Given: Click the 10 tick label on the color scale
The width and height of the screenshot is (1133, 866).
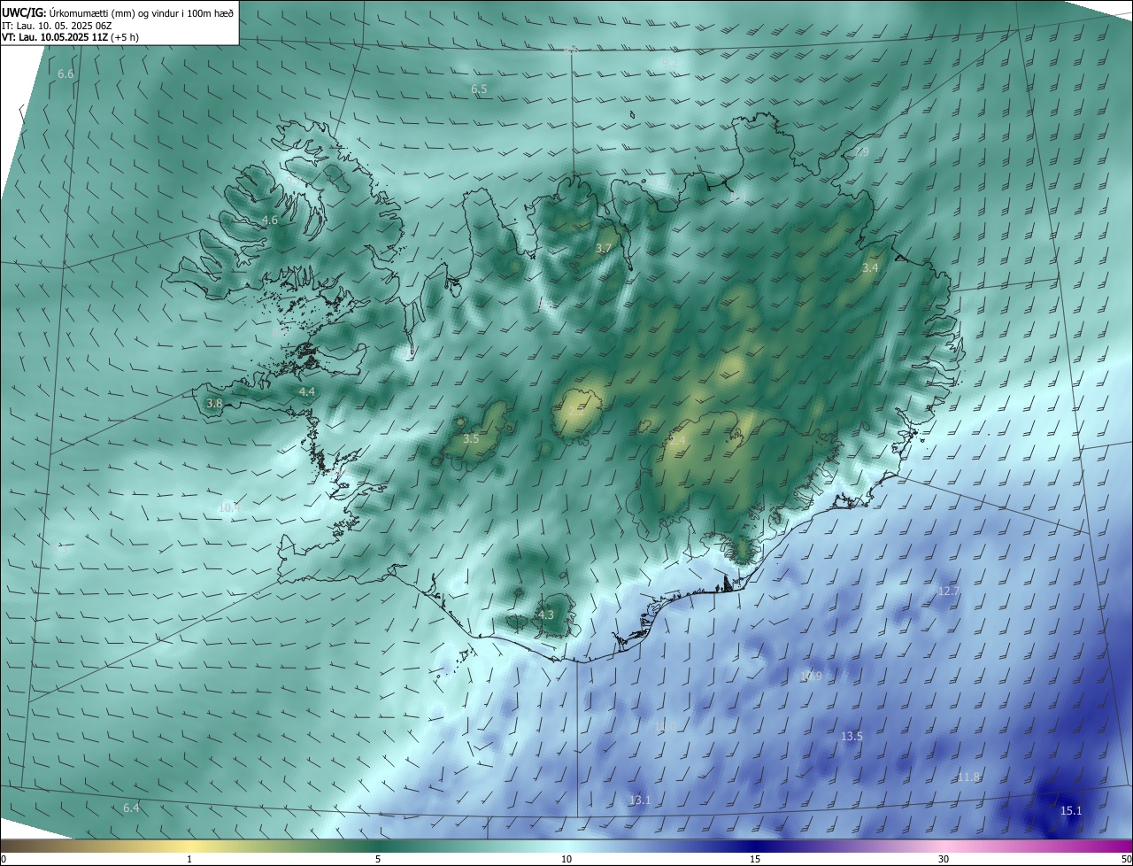Looking at the screenshot, I should coord(566,860).
